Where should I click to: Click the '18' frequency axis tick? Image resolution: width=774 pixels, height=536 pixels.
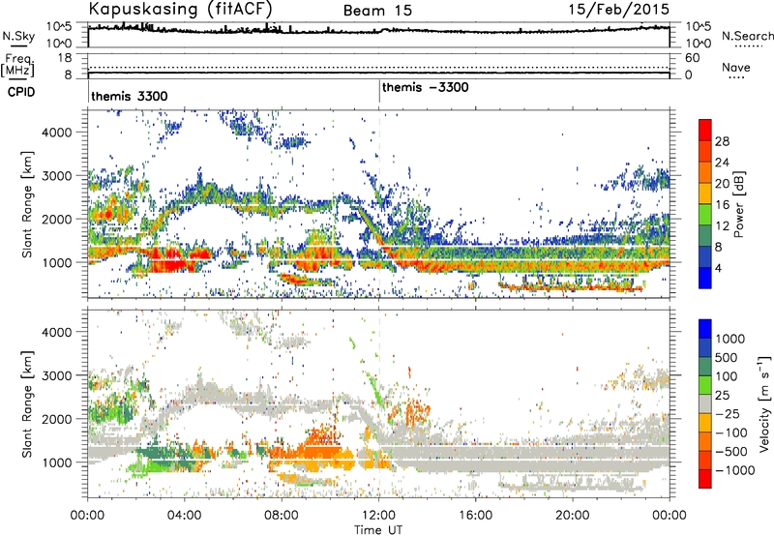point(65,58)
